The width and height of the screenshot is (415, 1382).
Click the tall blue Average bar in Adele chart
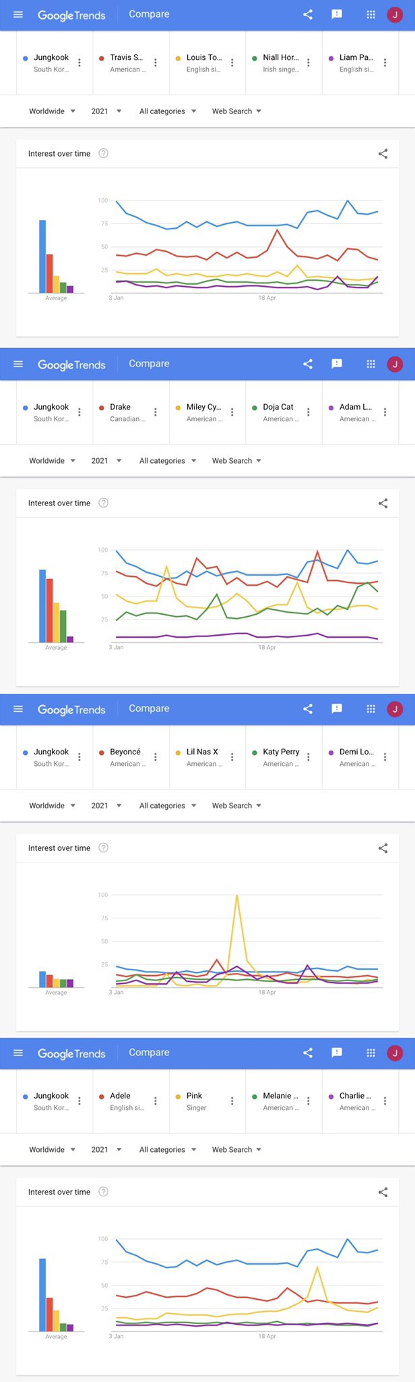(42, 1295)
